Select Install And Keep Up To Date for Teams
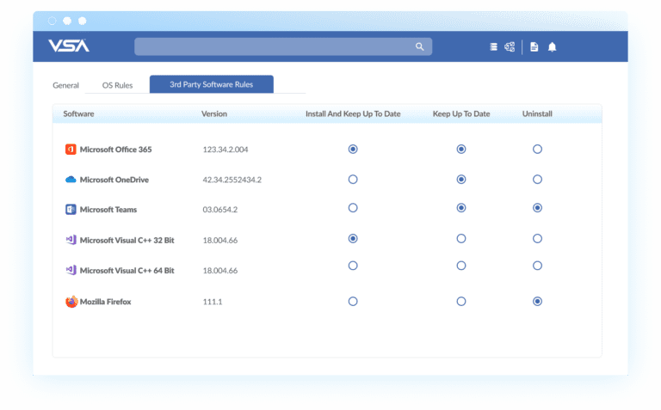Viewport: 661px width, 410px height. point(353,208)
